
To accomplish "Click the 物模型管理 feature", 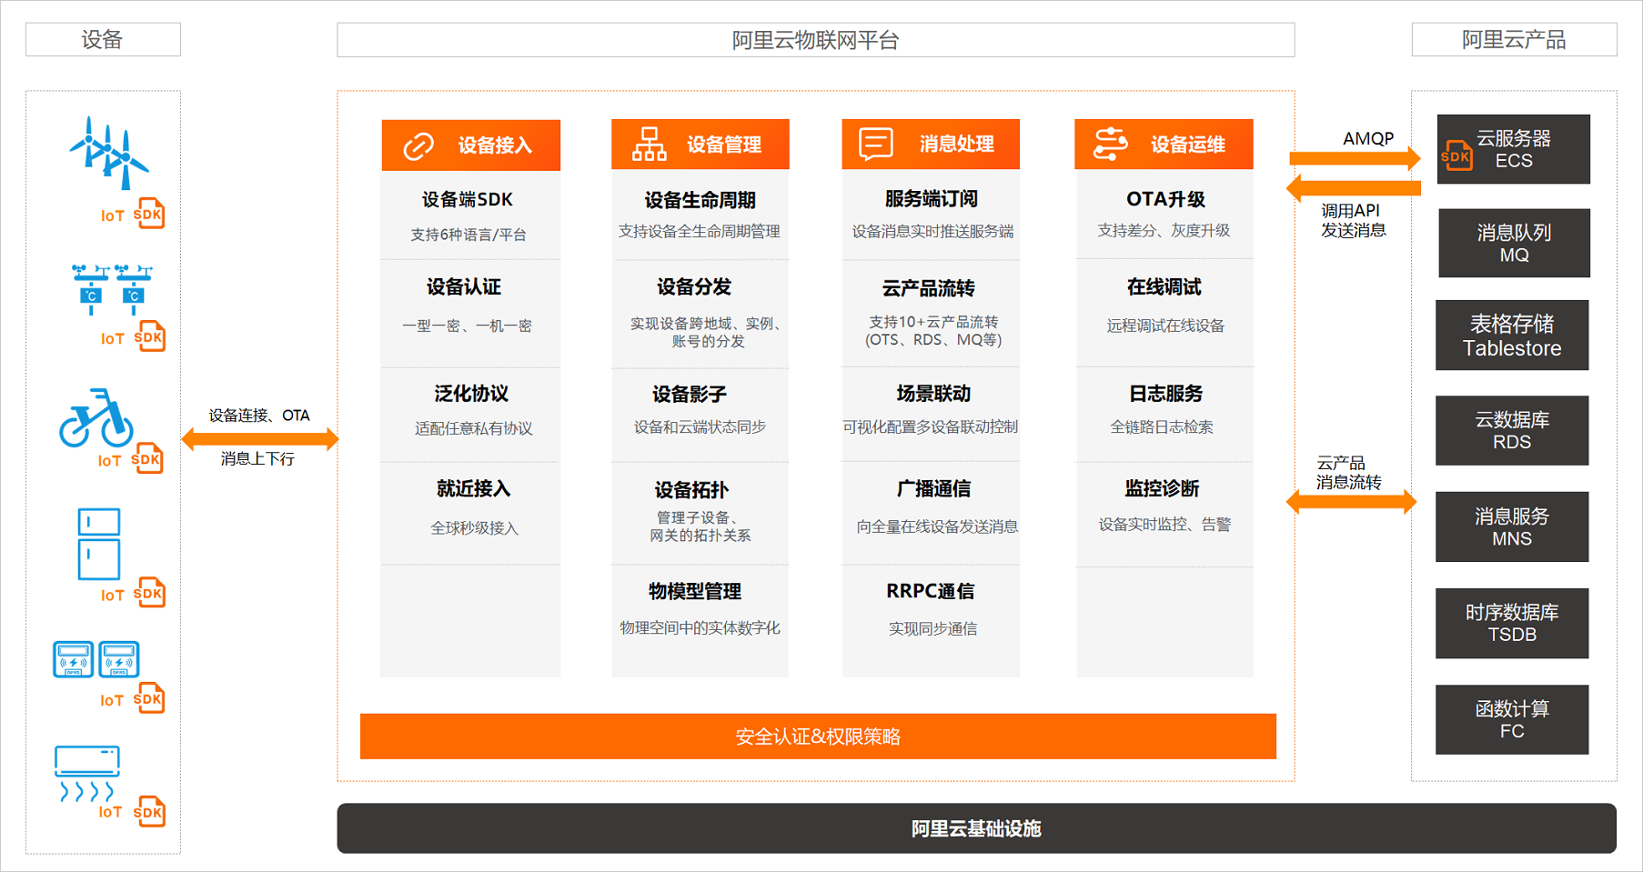I will pos(695,592).
